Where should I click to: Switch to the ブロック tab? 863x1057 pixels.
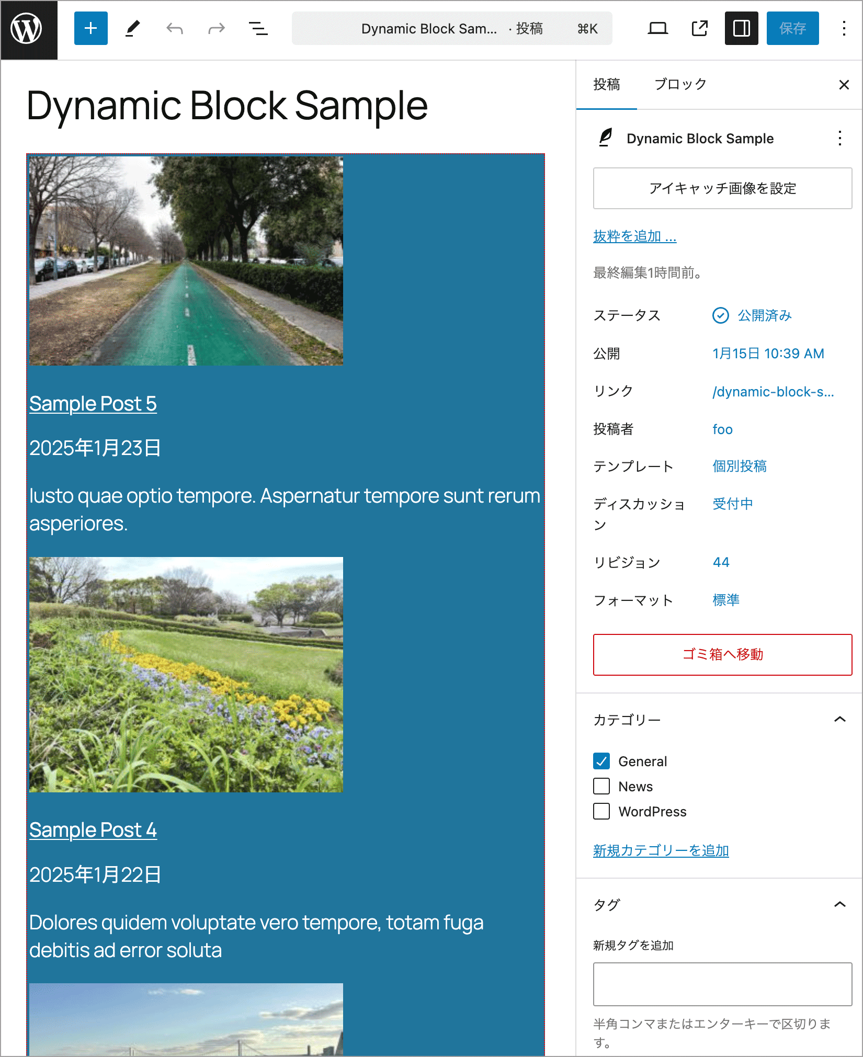coord(680,85)
